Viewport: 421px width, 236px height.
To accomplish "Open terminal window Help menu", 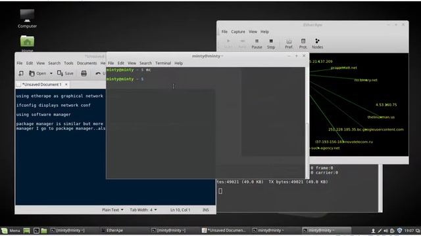I will coord(178,63).
